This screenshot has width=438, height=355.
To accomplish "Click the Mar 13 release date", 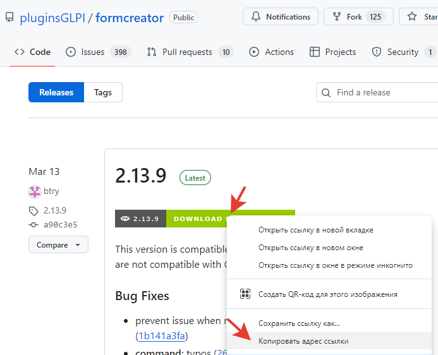I will point(44,172).
